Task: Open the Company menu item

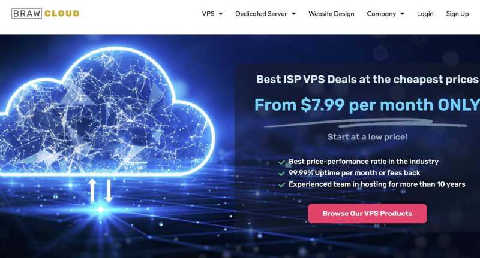Action: tap(381, 14)
